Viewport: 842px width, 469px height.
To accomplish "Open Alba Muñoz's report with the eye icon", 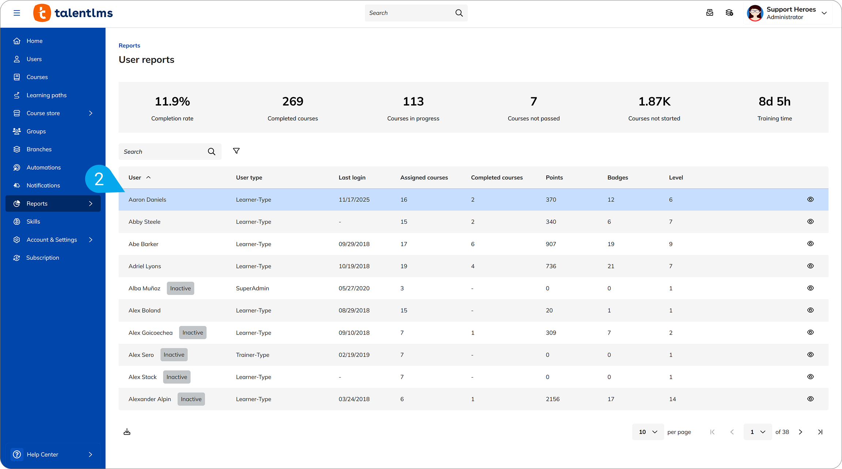I will tap(810, 288).
